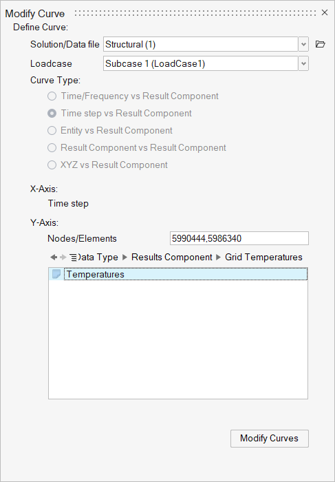Expand the Loadcase dropdown arrow

coord(303,63)
